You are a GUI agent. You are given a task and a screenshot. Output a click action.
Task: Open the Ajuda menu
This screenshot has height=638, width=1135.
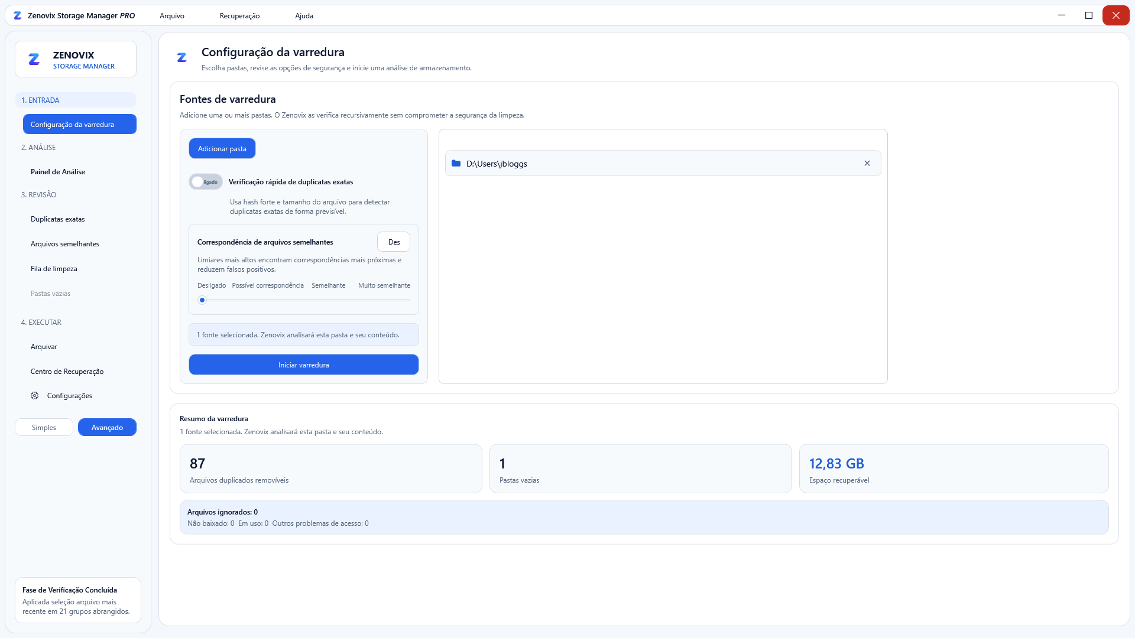(304, 16)
